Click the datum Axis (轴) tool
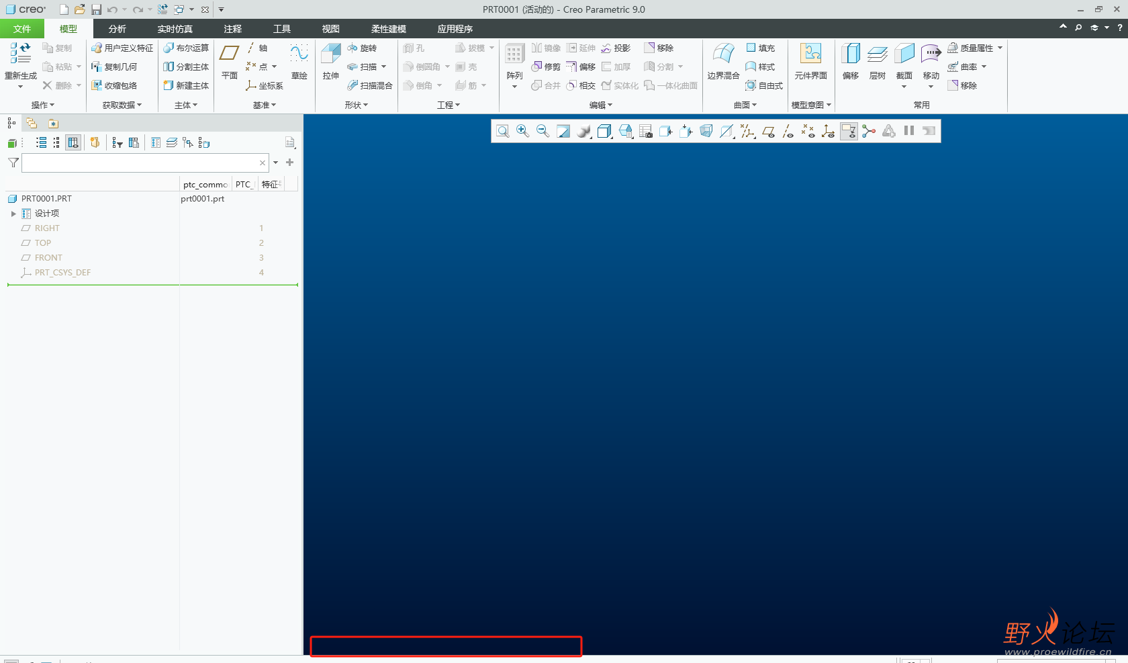The image size is (1128, 663). click(x=257, y=48)
